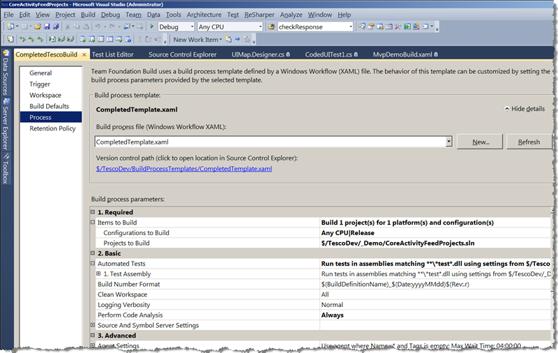Click the Copy icon in toolbar
558x353 pixels.
pyautogui.click(x=77, y=27)
